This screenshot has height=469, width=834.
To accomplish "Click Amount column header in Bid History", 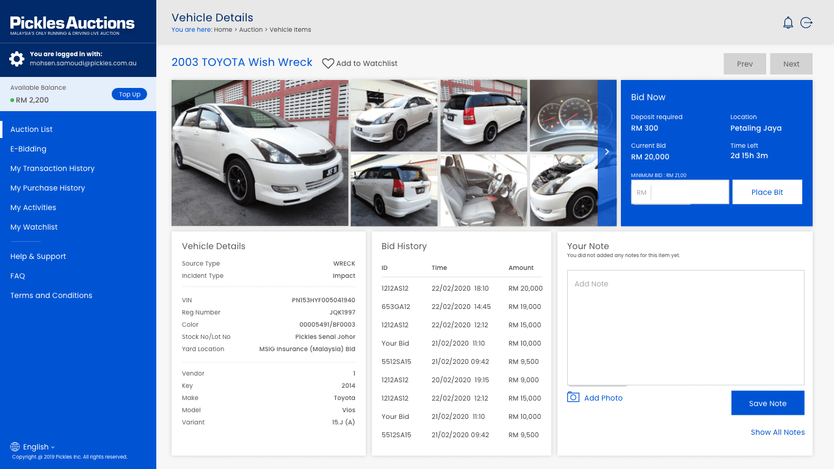I will coord(521,267).
